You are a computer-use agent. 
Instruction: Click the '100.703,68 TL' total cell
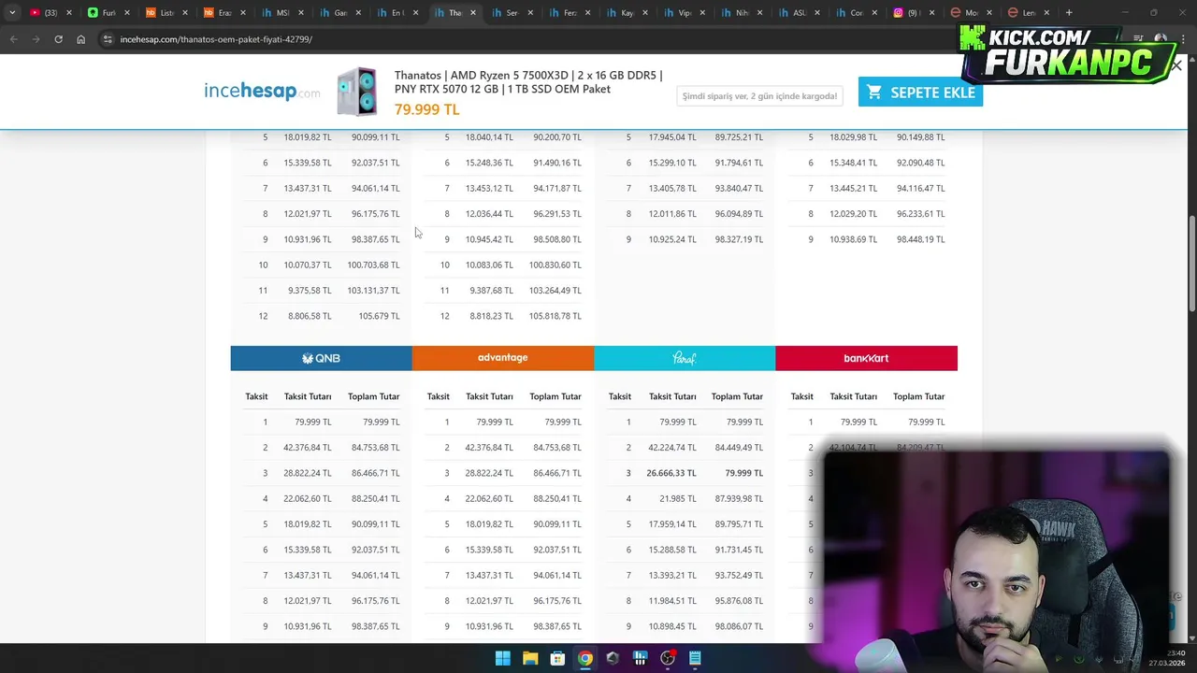(x=373, y=265)
